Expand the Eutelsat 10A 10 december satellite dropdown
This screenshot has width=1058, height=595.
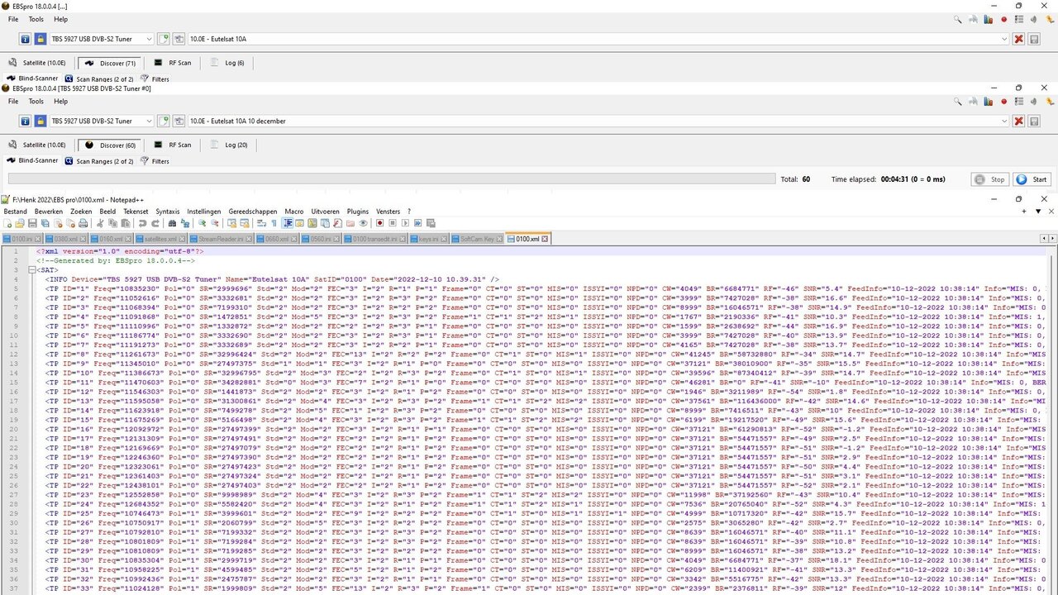[x=1004, y=121]
